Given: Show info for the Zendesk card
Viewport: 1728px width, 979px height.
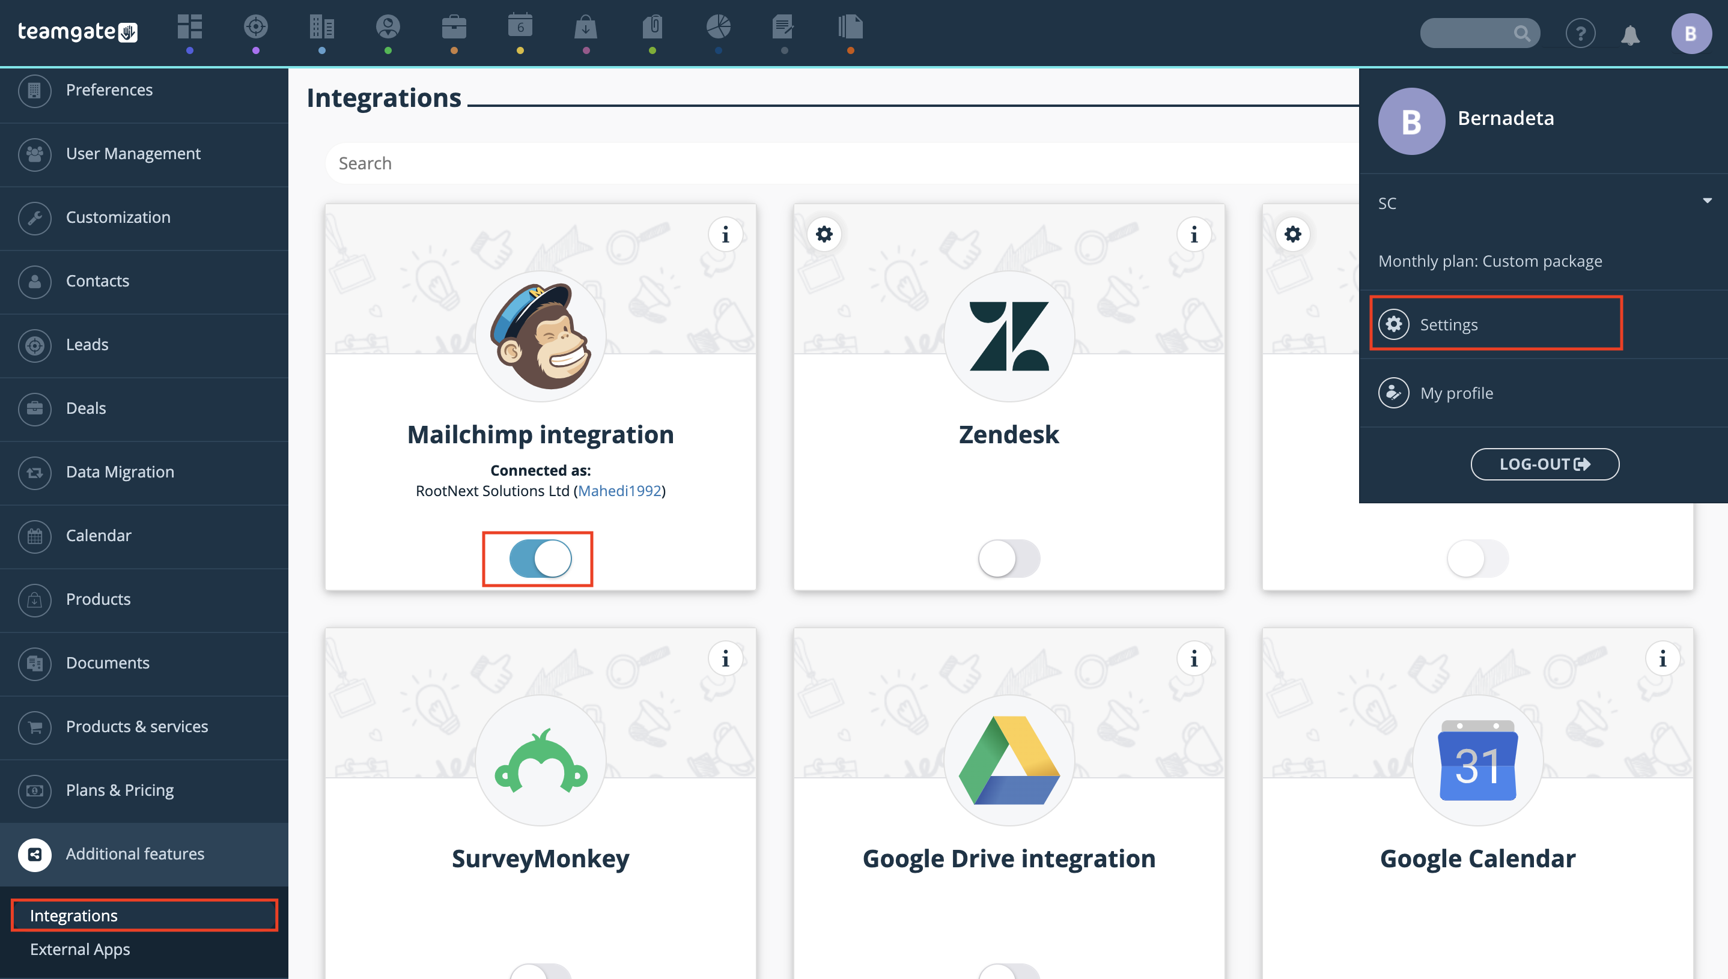Looking at the screenshot, I should pos(1194,234).
